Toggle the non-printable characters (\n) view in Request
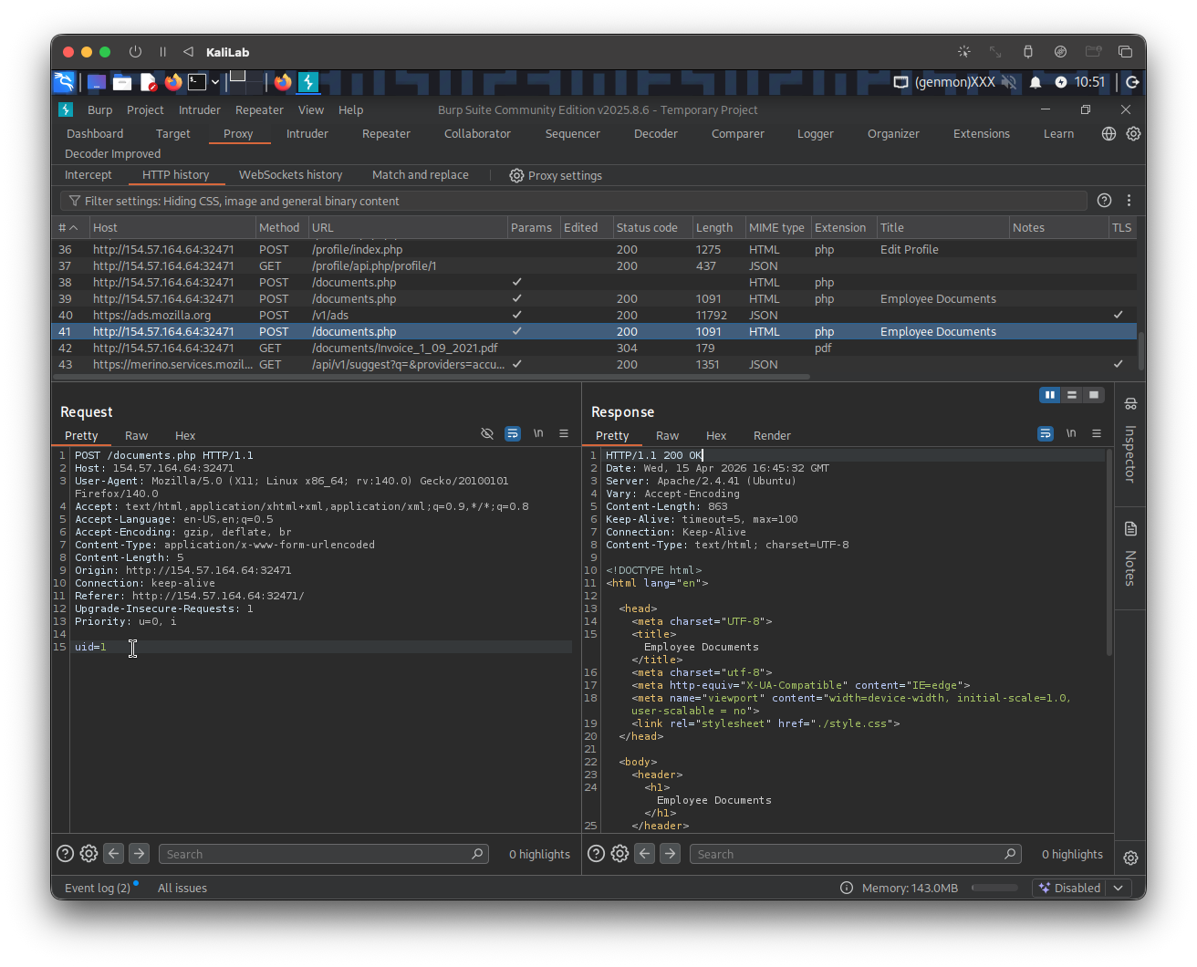 coord(538,433)
